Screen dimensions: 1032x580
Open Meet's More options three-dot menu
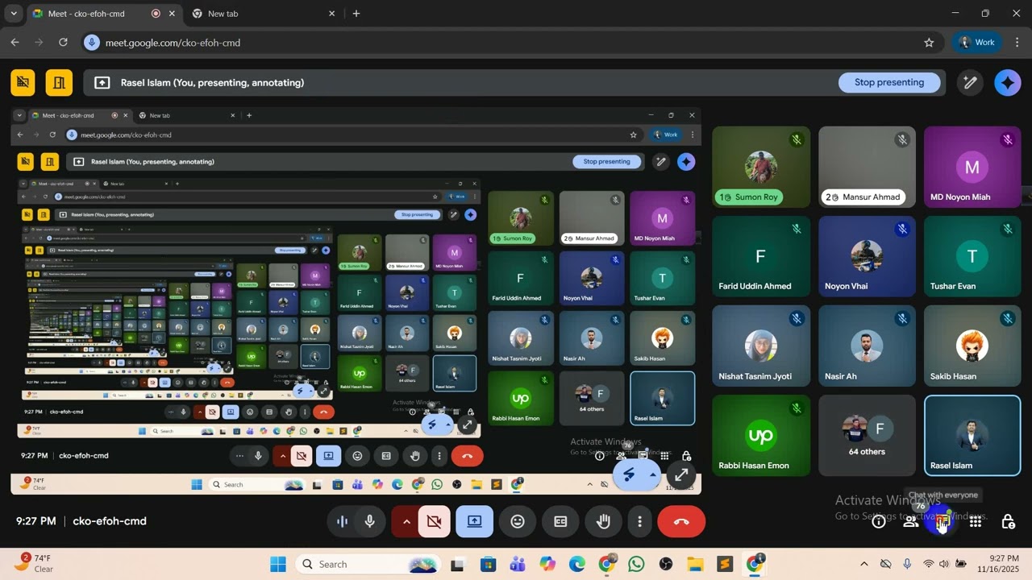[x=639, y=521]
